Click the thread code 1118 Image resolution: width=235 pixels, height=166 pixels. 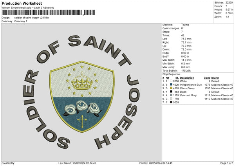[x=207, y=96]
